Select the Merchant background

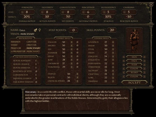[x=33, y=51]
